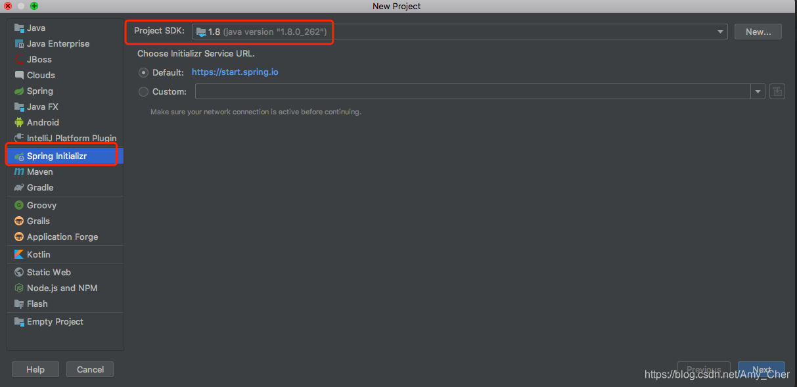Viewport: 797px width, 387px height.
Task: Click the Previous button
Action: coord(704,370)
